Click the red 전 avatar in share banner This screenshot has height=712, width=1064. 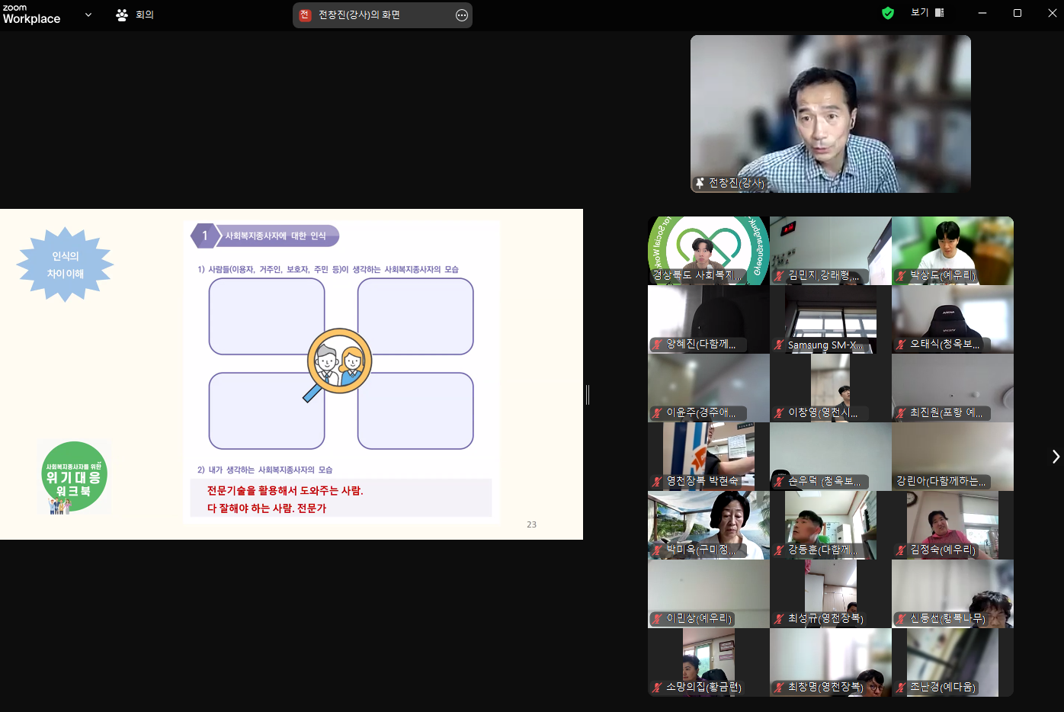coord(305,15)
